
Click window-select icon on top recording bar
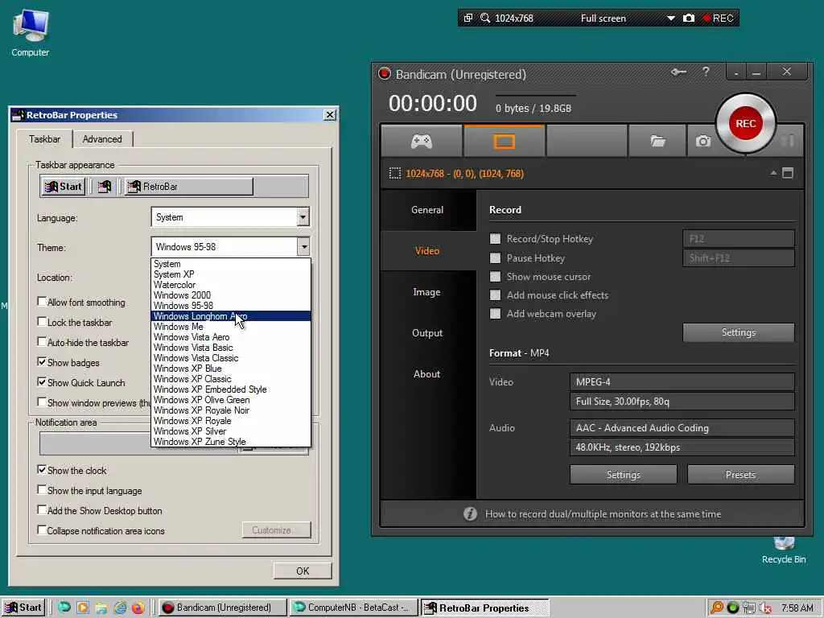click(468, 18)
